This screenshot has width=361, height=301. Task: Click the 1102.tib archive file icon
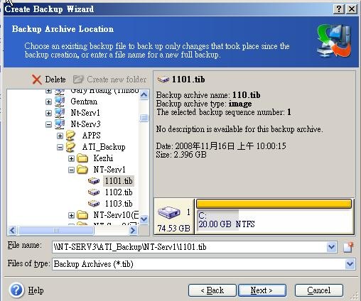(94, 192)
